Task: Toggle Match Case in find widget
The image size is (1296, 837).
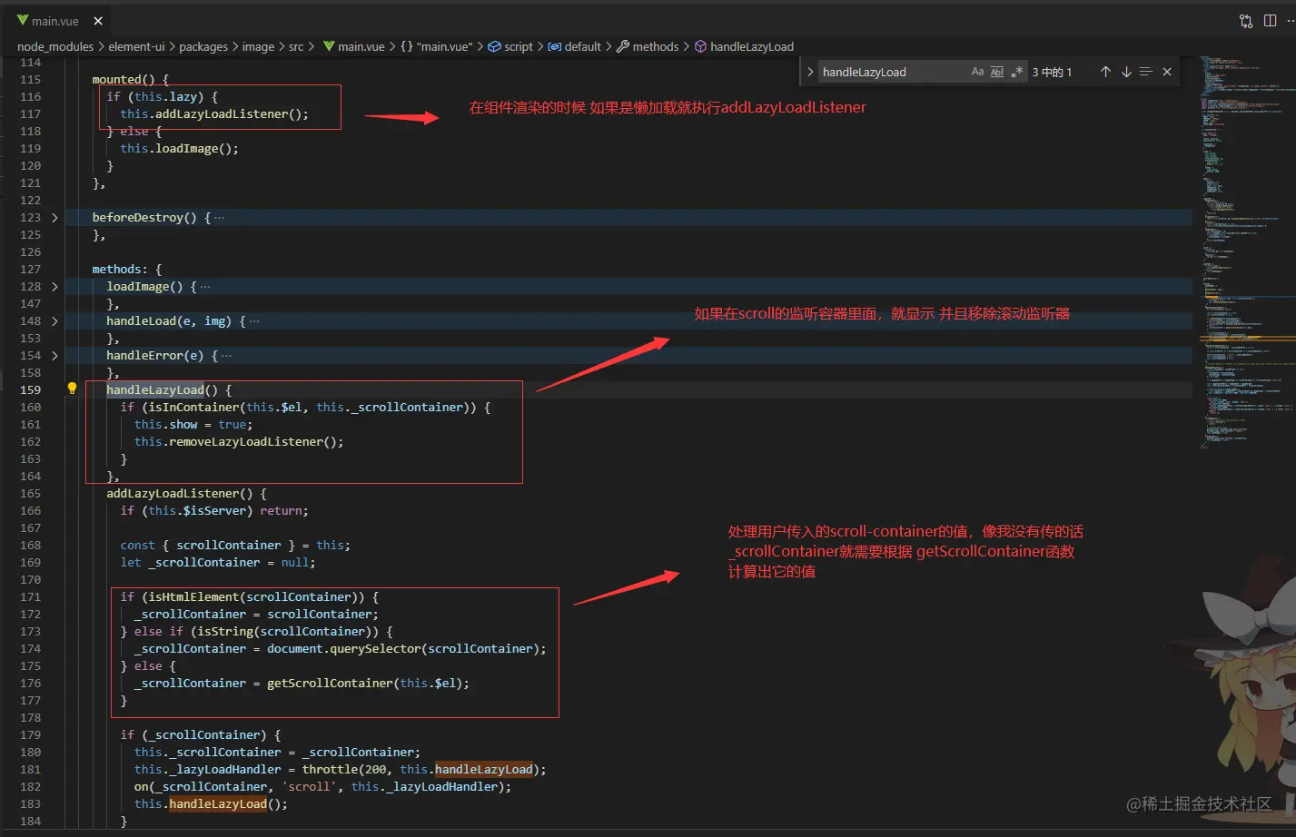Action: click(977, 72)
